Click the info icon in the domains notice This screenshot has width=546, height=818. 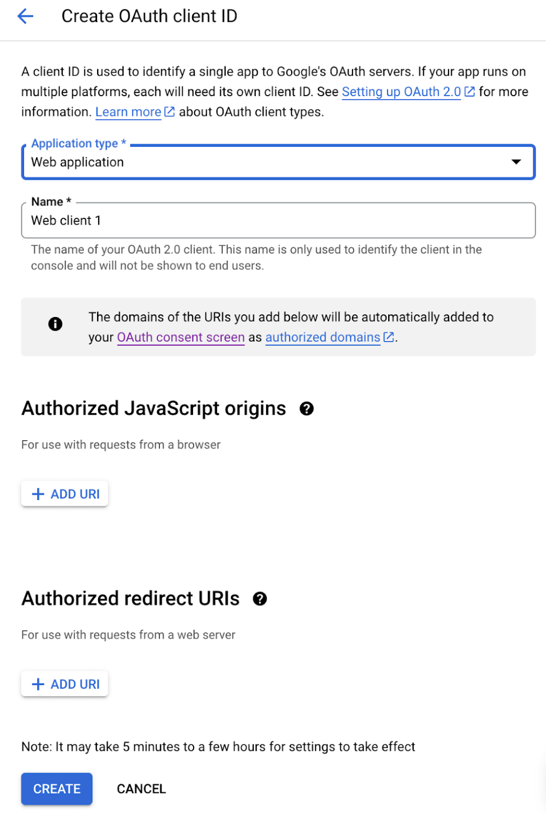click(x=55, y=323)
